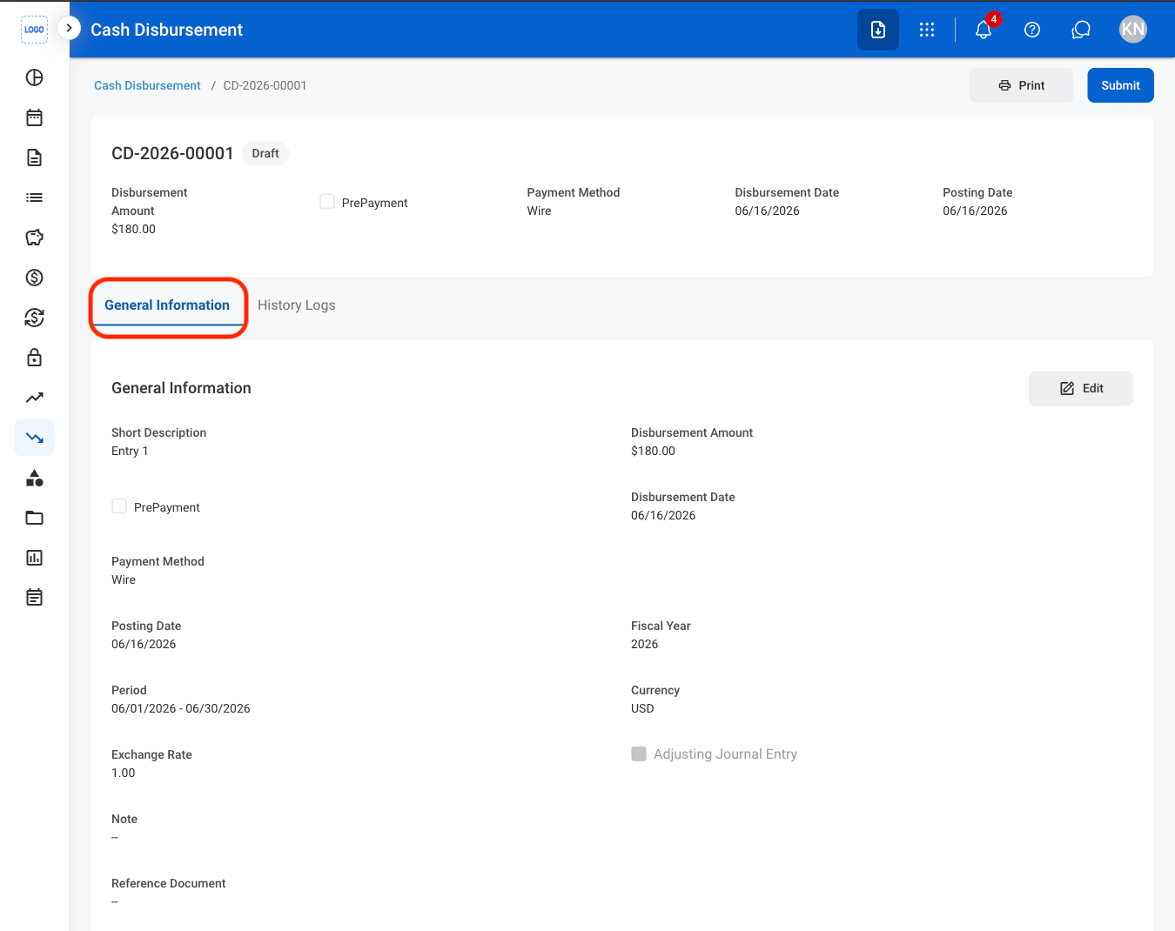Click the Cash Disbursement page title
This screenshot has height=931, width=1175.
(167, 30)
